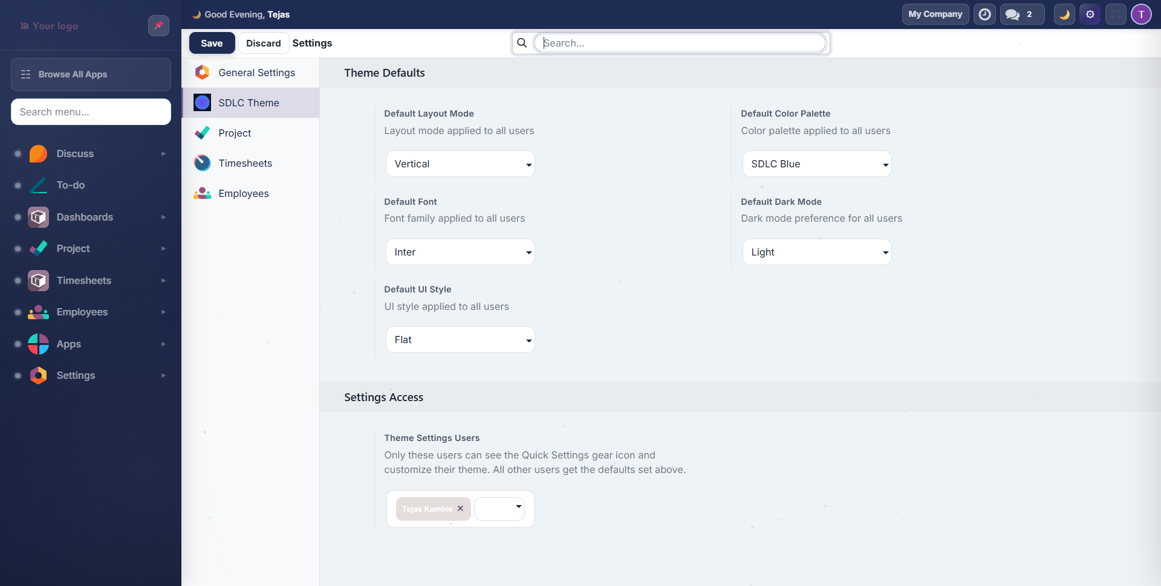Open the time tracker clock icon
Image resolution: width=1161 pixels, height=586 pixels.
pos(984,14)
